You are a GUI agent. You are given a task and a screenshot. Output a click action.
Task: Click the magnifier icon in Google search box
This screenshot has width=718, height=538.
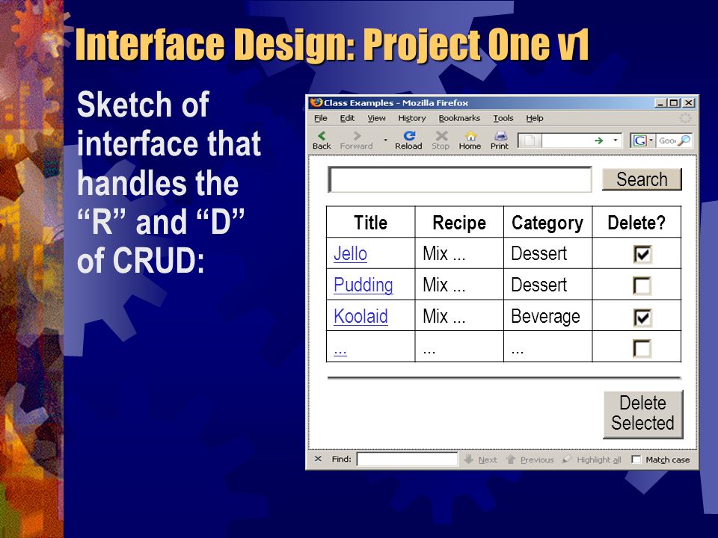(684, 140)
